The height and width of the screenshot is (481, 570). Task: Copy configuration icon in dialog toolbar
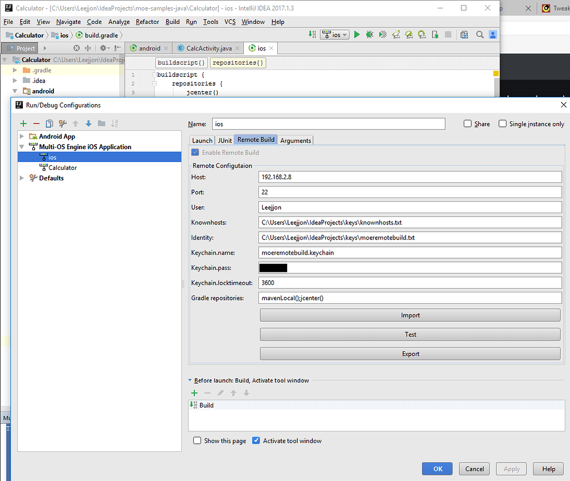coord(50,124)
